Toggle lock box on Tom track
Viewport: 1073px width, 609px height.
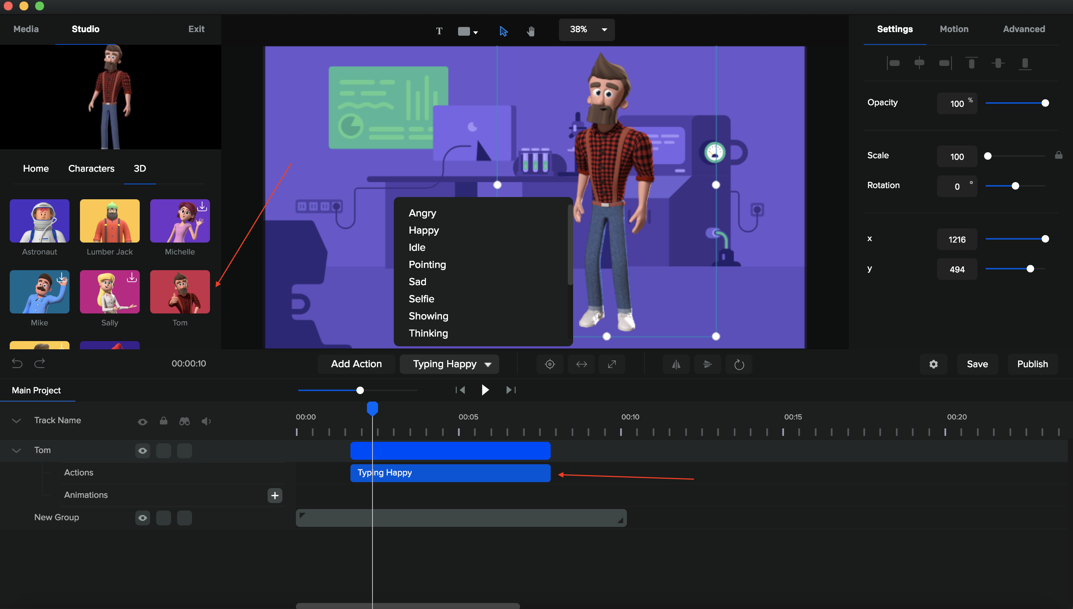click(163, 450)
